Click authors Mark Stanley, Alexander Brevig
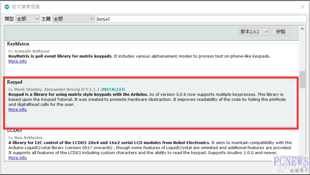Viewport: 310px width, 175px height. [47, 89]
